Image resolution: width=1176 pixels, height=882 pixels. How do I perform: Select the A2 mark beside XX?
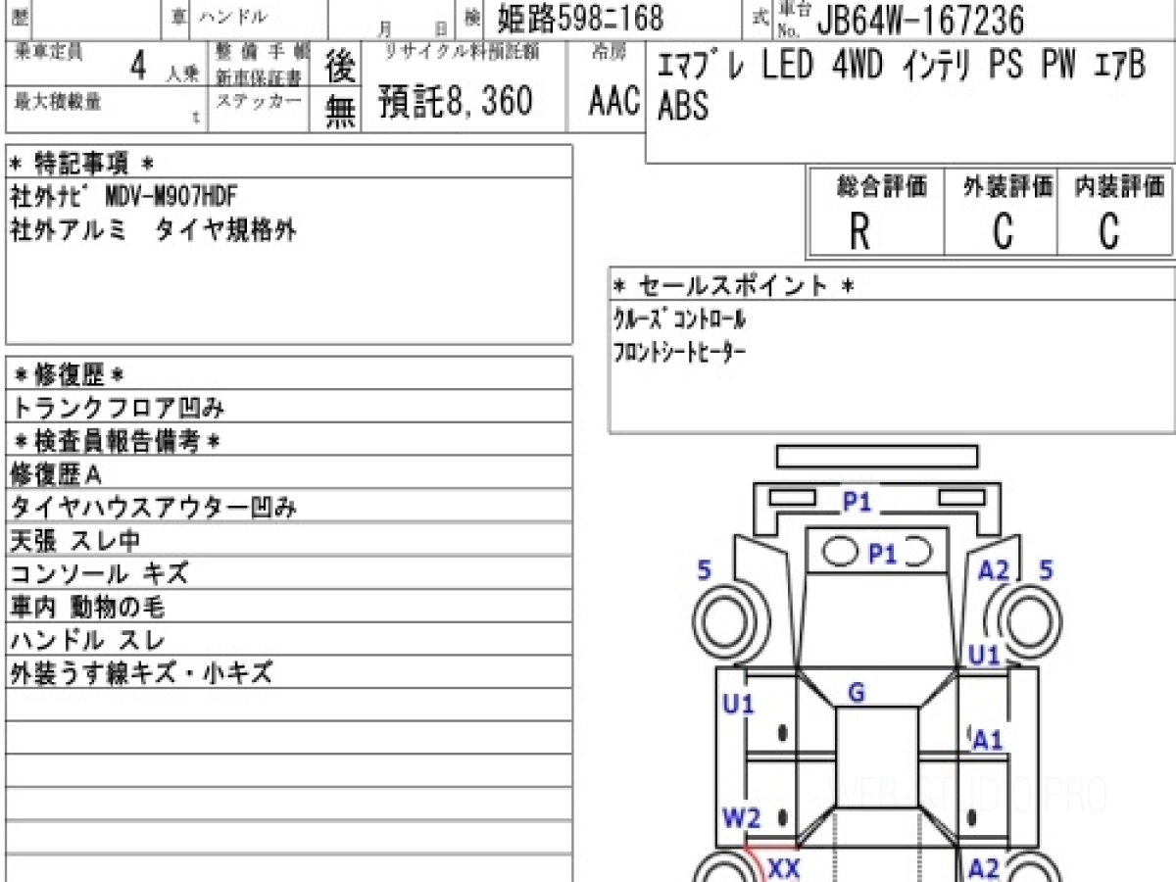click(983, 867)
